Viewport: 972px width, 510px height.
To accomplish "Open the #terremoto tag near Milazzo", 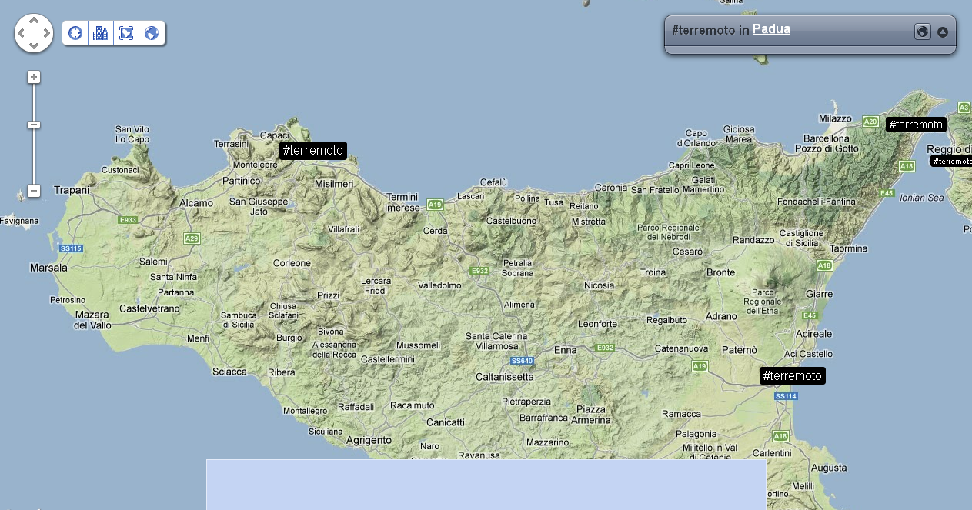I will click(x=915, y=125).
